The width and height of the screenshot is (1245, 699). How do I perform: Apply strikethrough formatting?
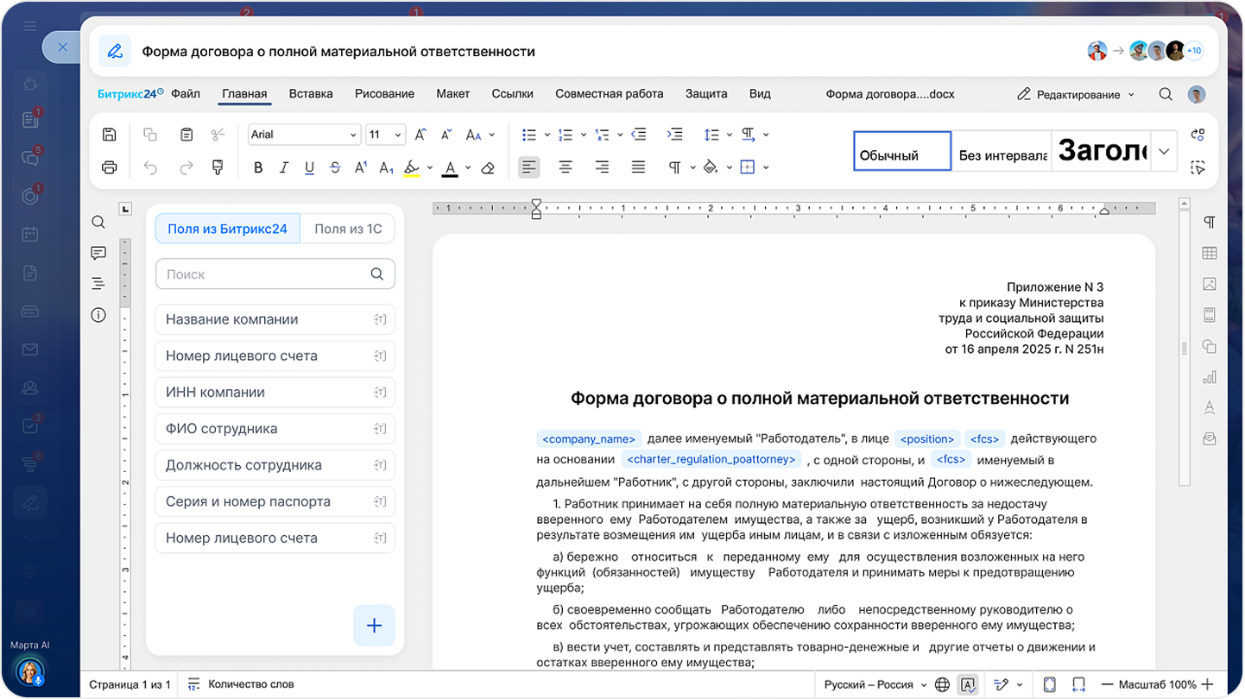(x=335, y=167)
